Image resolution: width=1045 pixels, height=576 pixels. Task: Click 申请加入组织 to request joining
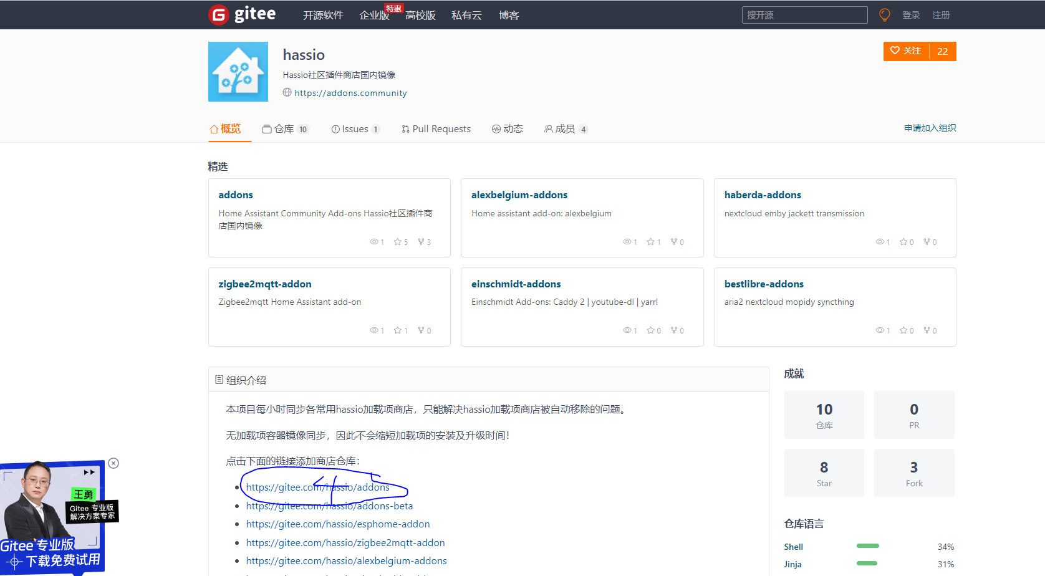(x=930, y=127)
